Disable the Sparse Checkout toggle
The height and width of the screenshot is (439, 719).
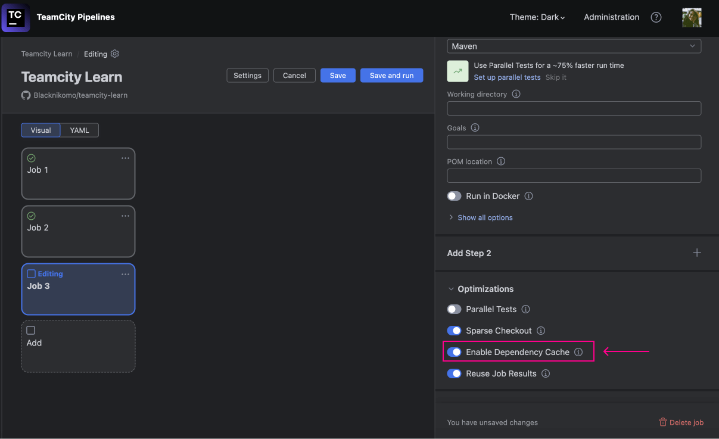coord(454,331)
